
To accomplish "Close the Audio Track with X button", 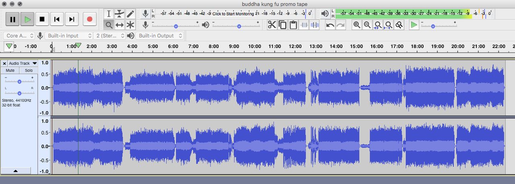I will coord(4,63).
